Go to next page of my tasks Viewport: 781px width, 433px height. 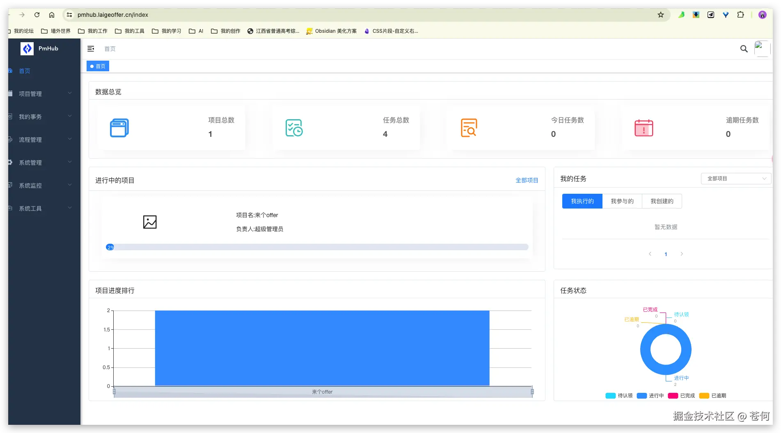682,254
